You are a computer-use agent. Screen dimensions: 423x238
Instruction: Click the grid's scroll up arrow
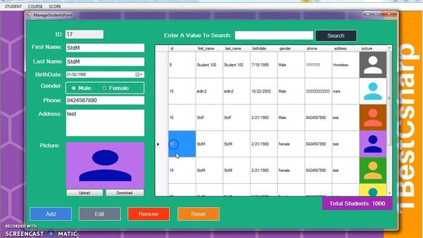[x=389, y=48]
